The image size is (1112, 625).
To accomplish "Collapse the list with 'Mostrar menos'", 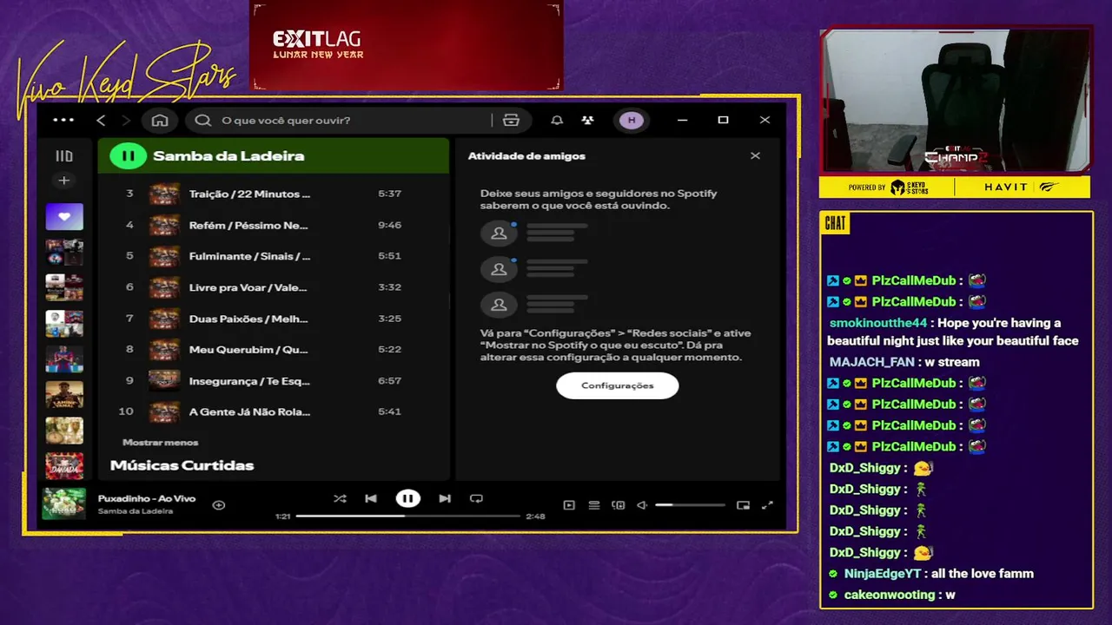I will point(161,443).
